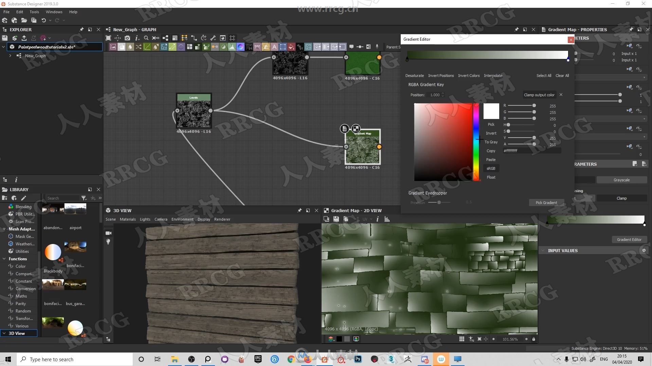Click the graph toolbar magnifier search icon
This screenshot has height=366, width=652.
click(146, 38)
